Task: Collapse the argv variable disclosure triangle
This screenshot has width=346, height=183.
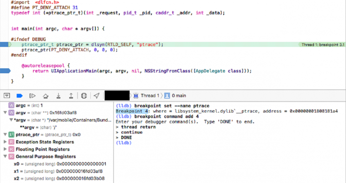Action: [5, 113]
